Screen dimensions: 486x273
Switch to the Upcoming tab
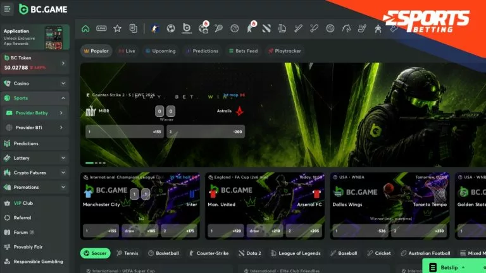161,51
